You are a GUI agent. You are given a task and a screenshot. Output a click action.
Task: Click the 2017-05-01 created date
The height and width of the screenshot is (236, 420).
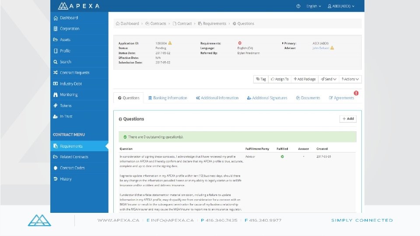[x=324, y=156]
